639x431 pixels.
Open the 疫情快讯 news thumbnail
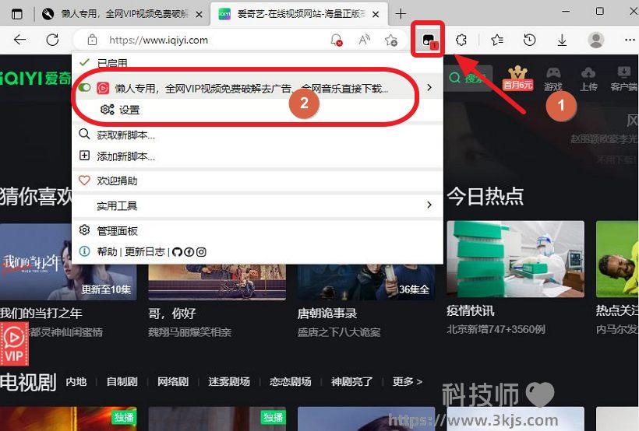pos(516,259)
